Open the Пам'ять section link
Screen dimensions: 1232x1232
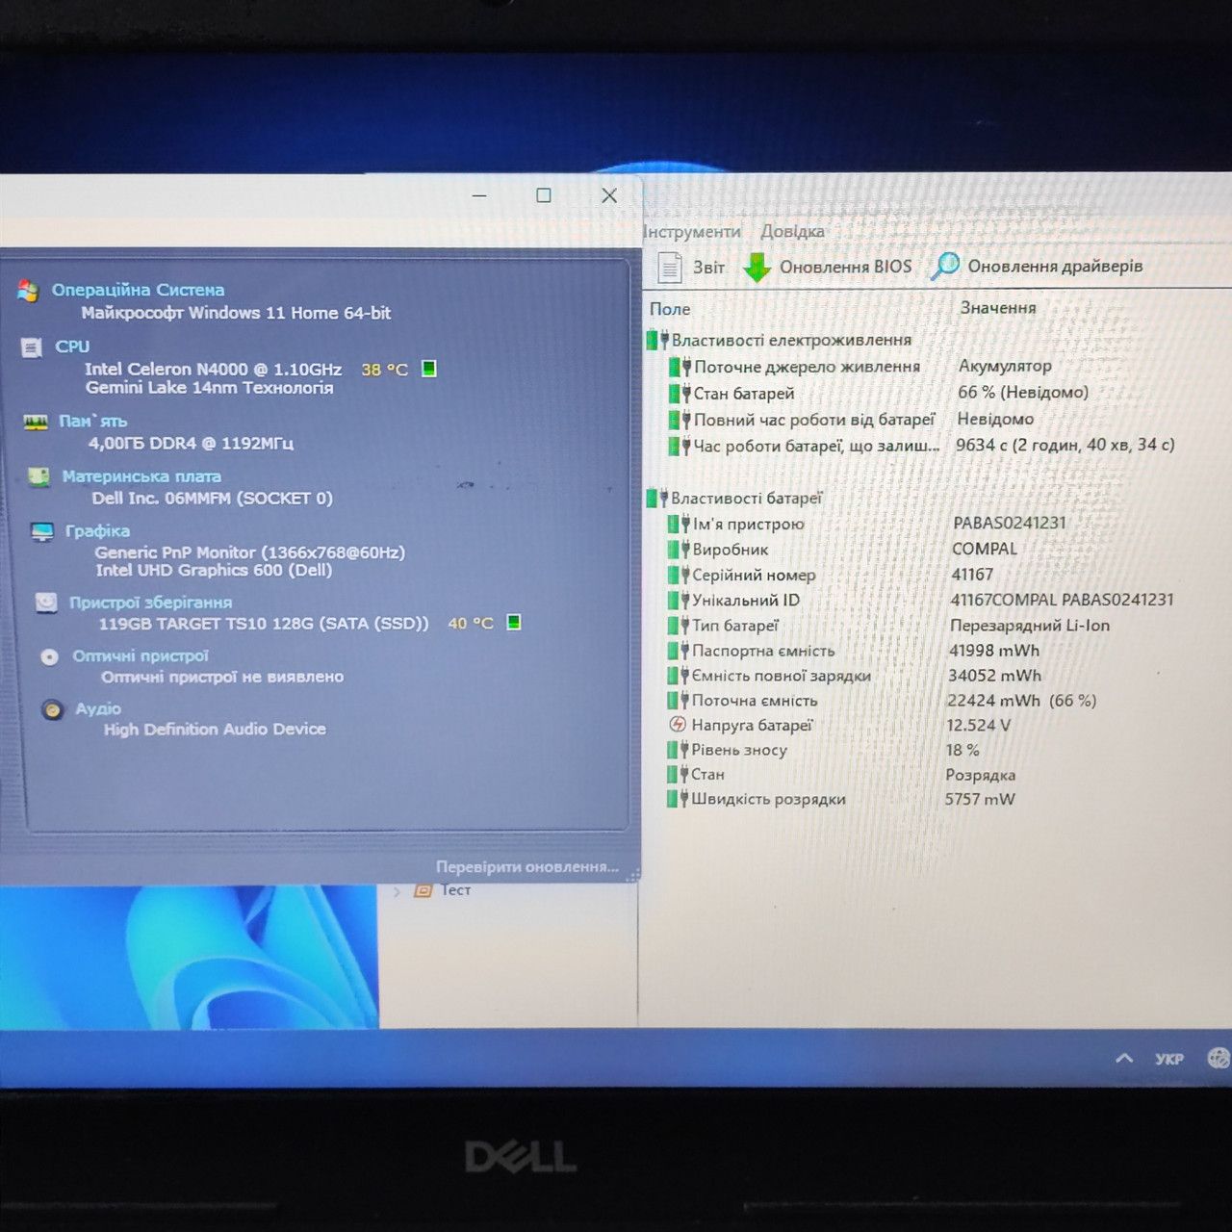coord(92,421)
